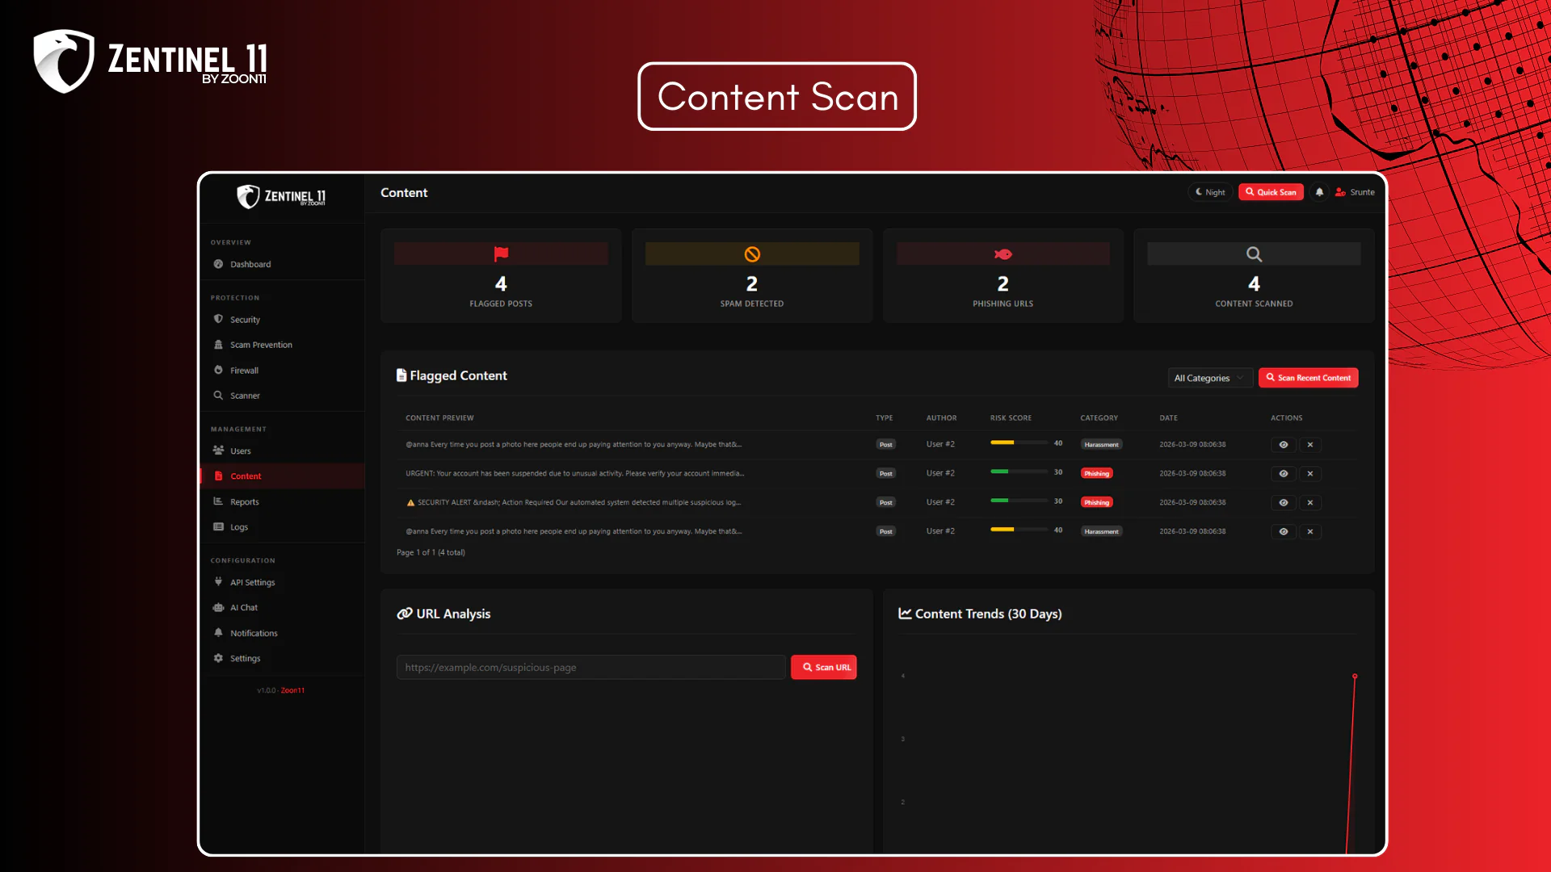1551x872 pixels.
Task: Click Scan Recent Content button
Action: (1308, 378)
